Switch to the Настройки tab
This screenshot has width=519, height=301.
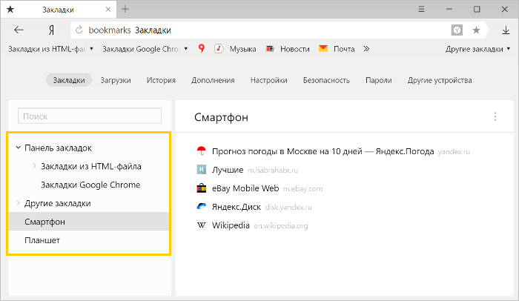coord(268,80)
